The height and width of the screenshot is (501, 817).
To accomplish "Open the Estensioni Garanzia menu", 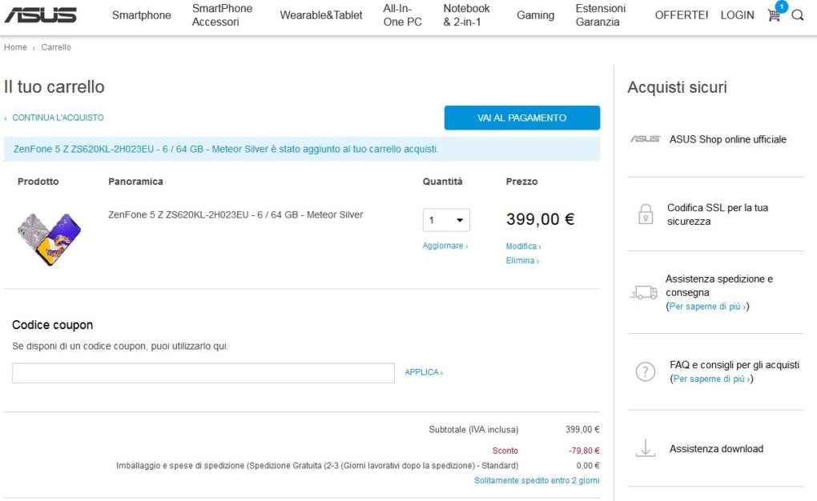I will coord(600,15).
